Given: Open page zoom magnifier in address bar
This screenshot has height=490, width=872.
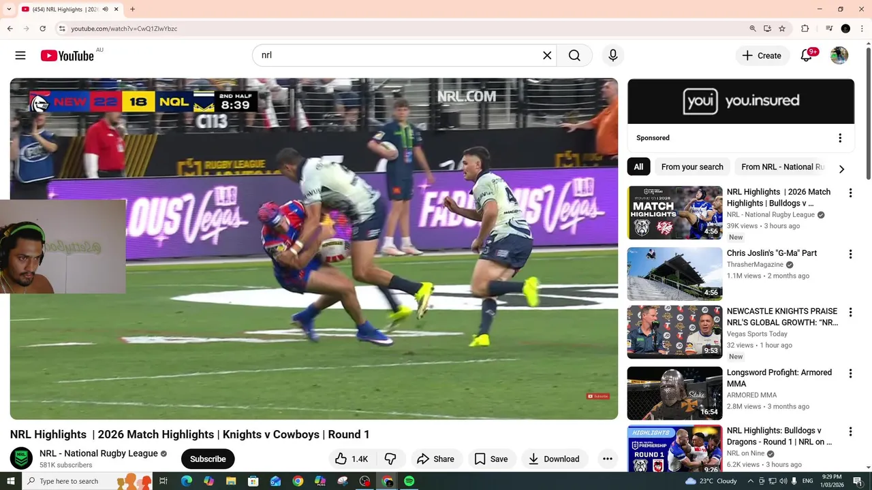Looking at the screenshot, I should click(x=753, y=29).
